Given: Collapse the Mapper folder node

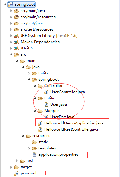Looking at the screenshot, I should pyautogui.click(x=35, y=111).
